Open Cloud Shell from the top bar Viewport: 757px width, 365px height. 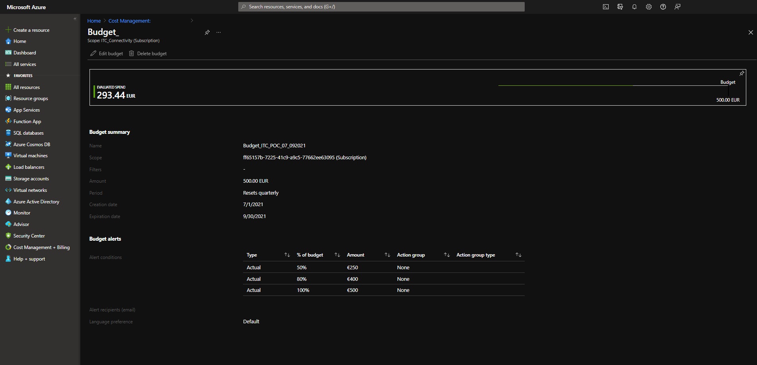[x=605, y=7]
